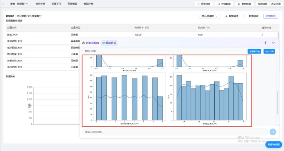Select the 就诊日期_末次 row
284x151 pixels.
[x=43, y=48]
